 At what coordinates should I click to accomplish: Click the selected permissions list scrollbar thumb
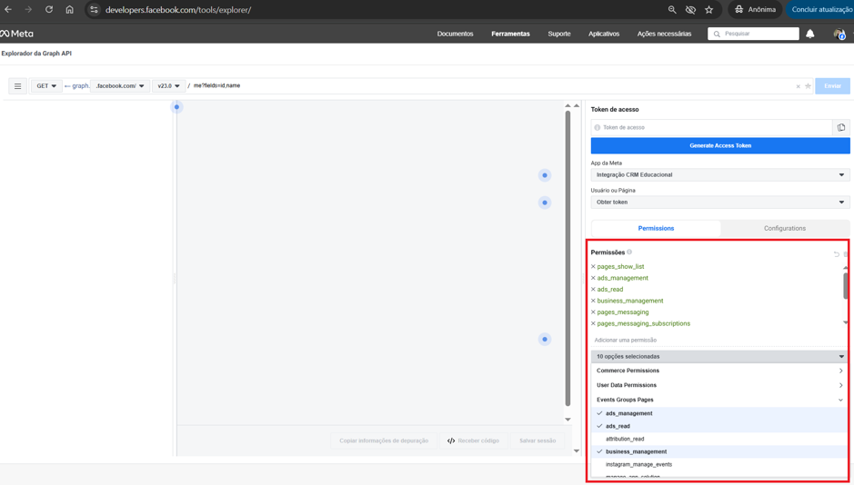(845, 286)
